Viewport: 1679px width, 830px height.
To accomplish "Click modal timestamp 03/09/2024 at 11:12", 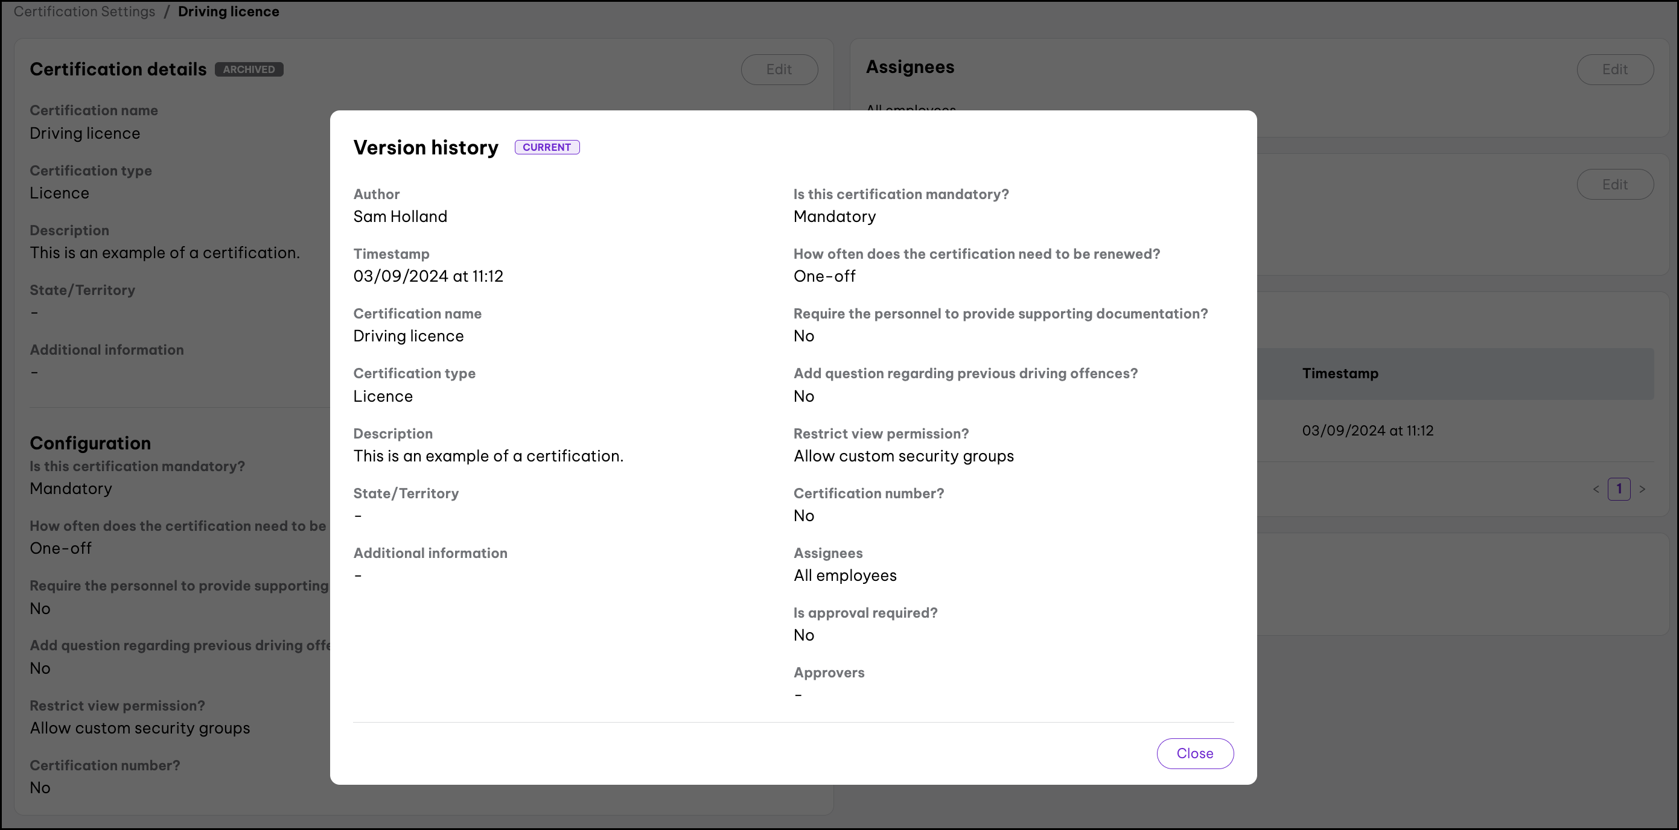I will (427, 276).
